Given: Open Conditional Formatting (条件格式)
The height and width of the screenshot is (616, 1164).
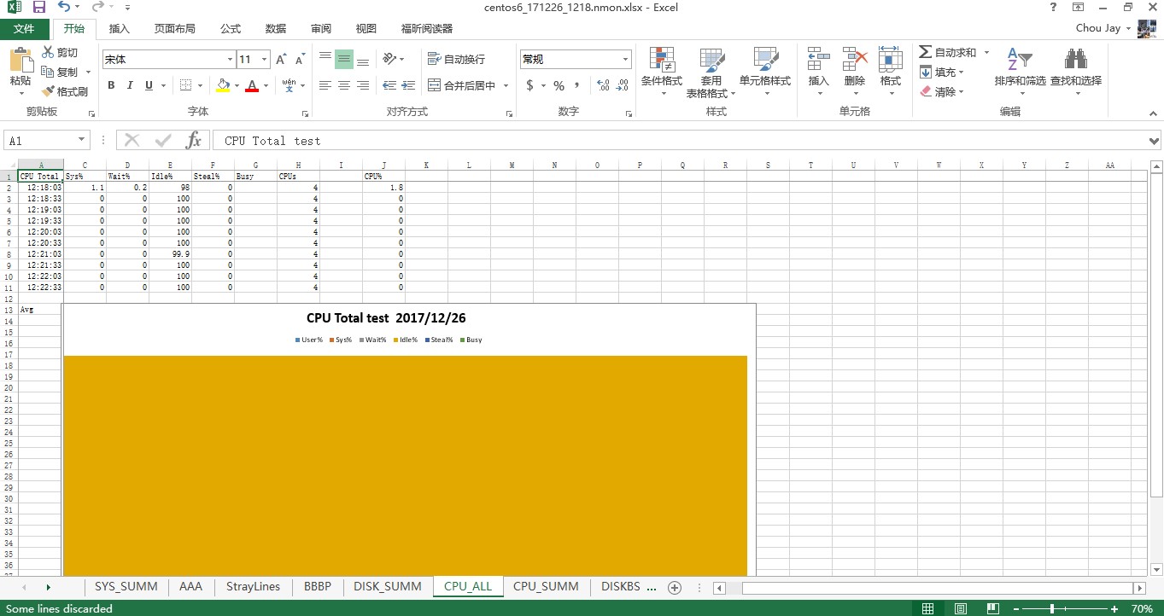Looking at the screenshot, I should 662,72.
